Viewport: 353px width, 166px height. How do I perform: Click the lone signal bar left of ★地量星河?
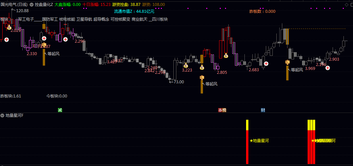[x=247, y=142]
